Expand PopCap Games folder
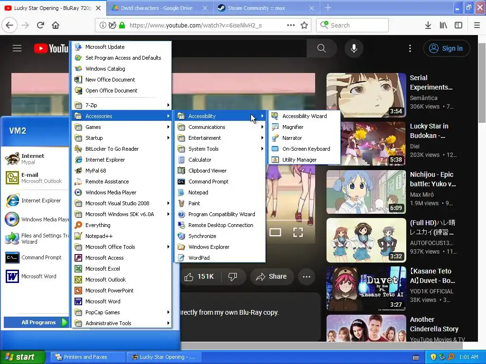The image size is (486, 364). [x=122, y=312]
